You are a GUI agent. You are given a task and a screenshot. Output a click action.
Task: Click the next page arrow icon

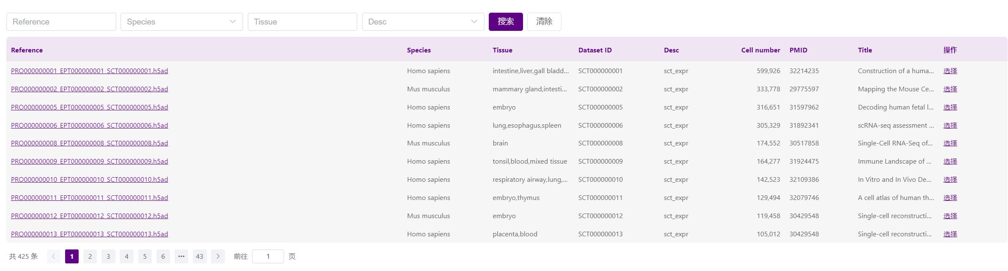(x=218, y=256)
